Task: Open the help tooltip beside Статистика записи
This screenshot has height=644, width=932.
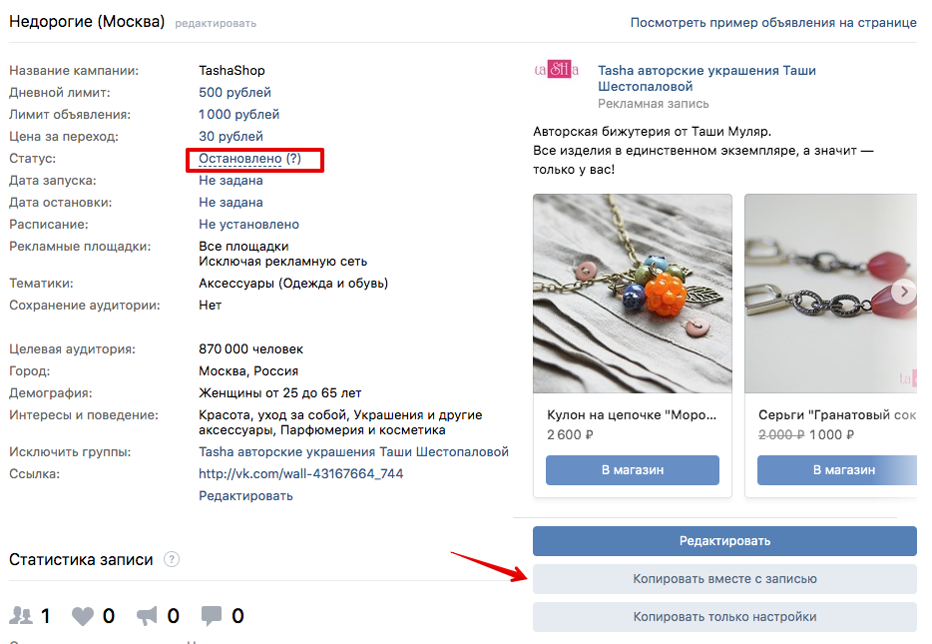Action: click(x=172, y=560)
